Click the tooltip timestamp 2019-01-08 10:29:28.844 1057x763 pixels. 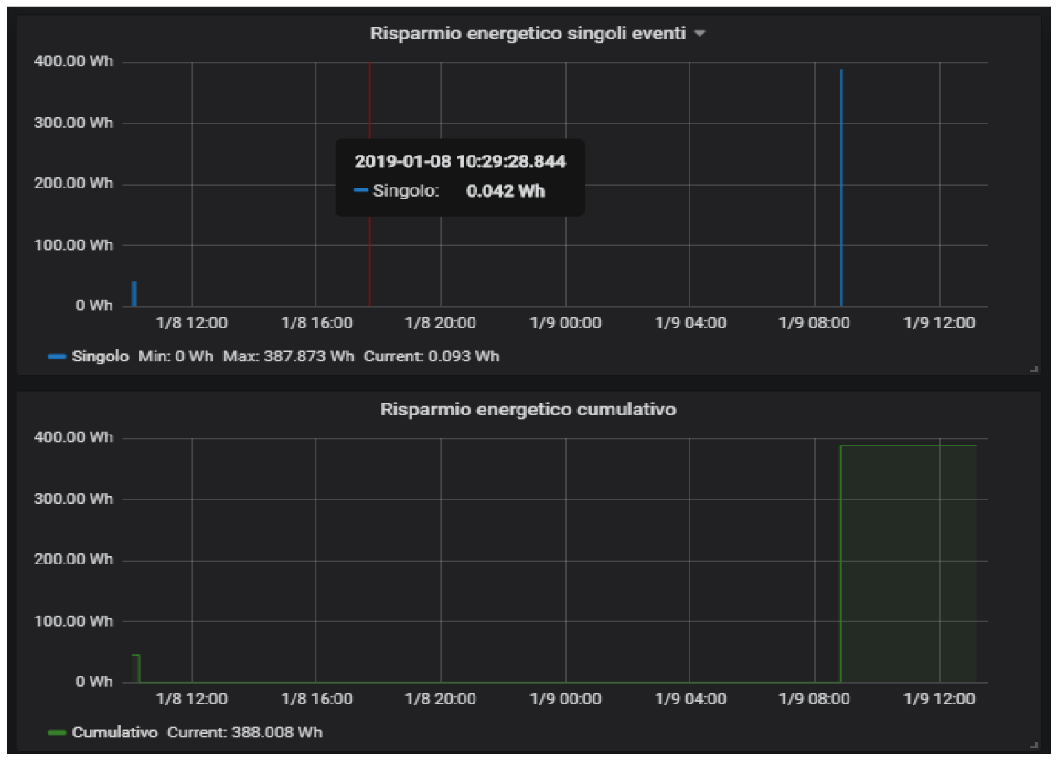[460, 162]
